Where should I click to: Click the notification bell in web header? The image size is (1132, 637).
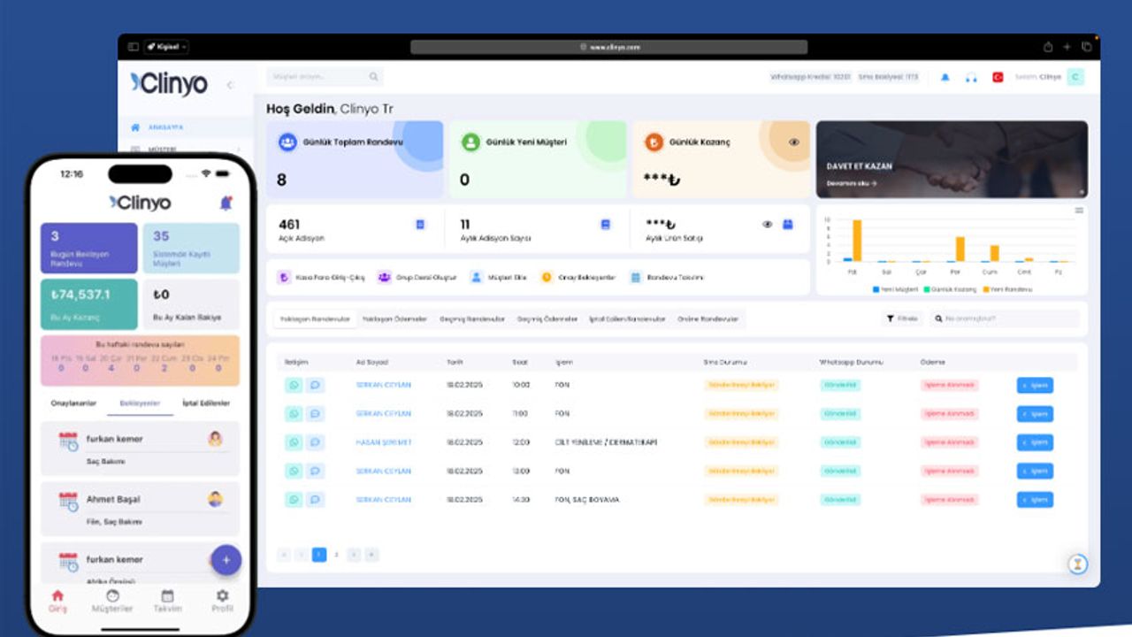(945, 78)
